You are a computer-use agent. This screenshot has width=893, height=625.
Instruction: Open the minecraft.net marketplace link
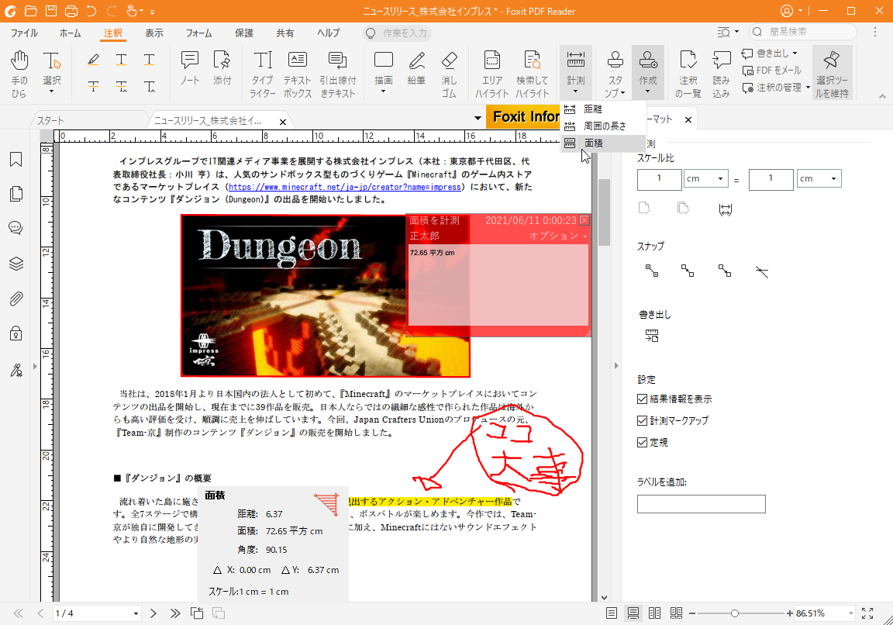pyautogui.click(x=344, y=187)
